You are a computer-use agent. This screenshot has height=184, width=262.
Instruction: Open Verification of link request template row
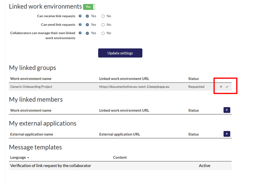[x=50, y=166]
